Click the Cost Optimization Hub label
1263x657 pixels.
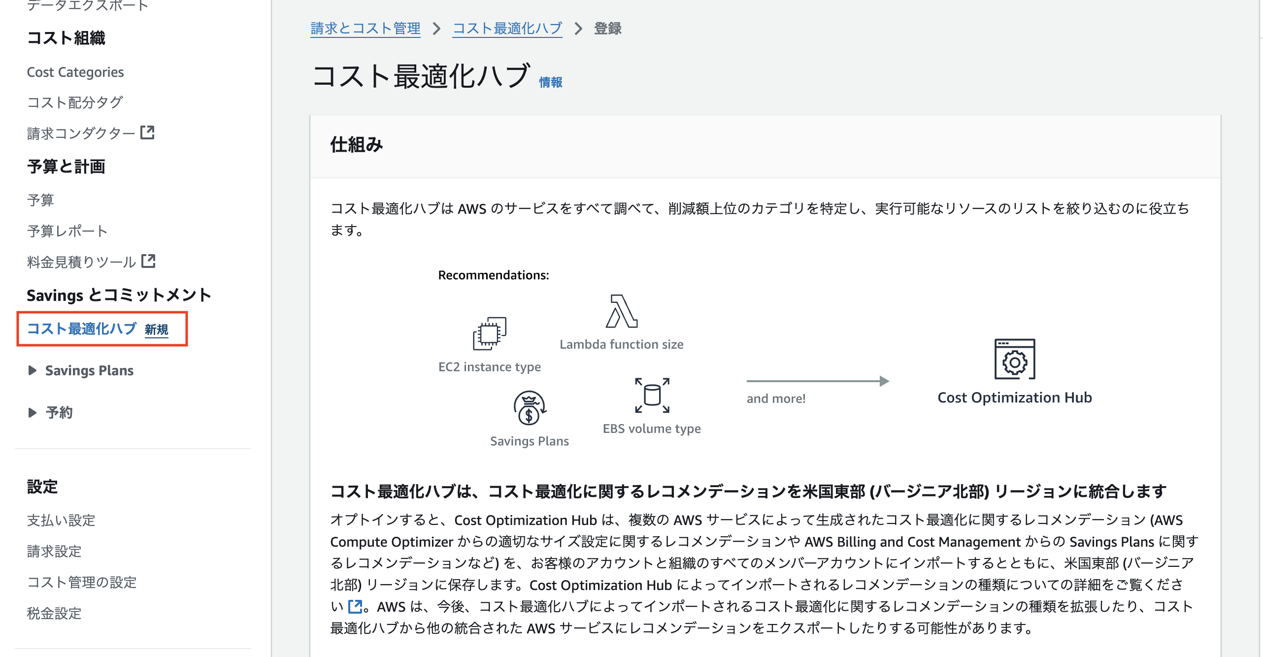pyautogui.click(x=1015, y=397)
